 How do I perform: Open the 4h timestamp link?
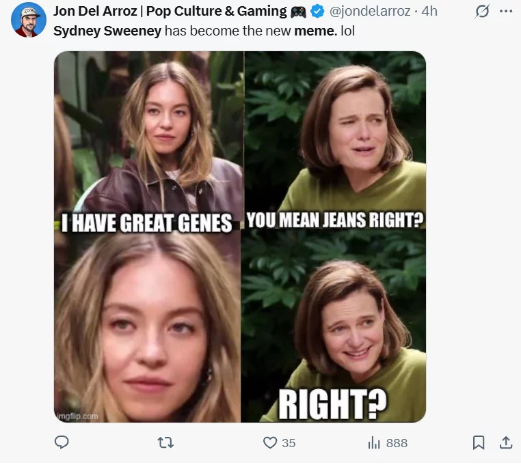[429, 11]
